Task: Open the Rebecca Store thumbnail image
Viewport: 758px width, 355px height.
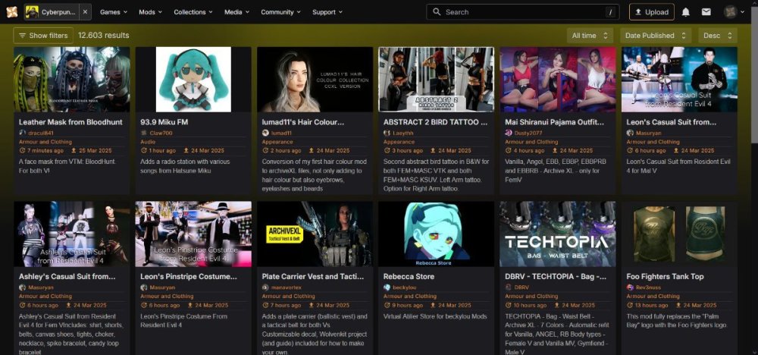Action: point(436,234)
